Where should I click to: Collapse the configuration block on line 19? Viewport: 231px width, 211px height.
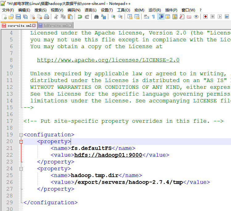point(21,135)
